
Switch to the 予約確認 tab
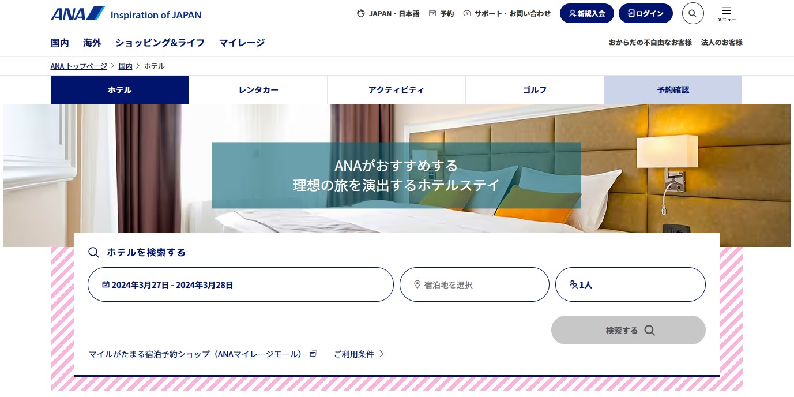click(x=672, y=89)
